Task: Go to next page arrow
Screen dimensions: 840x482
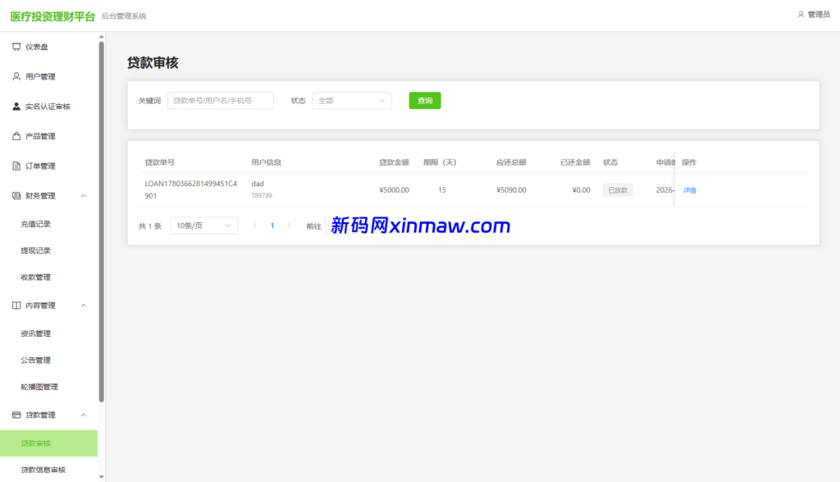Action: click(x=290, y=225)
